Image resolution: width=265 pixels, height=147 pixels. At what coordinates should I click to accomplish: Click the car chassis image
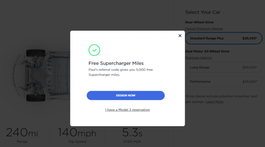41,76
